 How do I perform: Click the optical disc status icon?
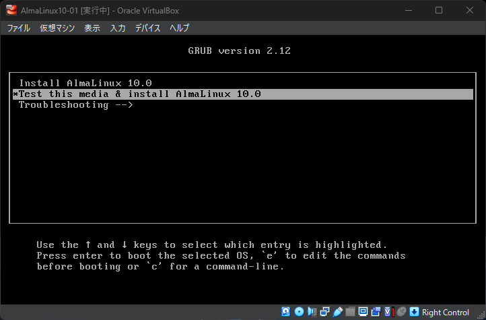299,312
